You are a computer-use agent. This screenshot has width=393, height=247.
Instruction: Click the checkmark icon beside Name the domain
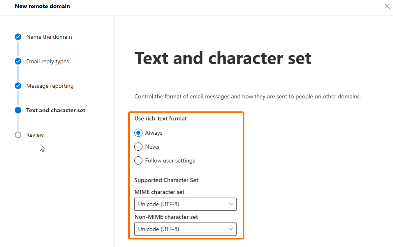pyautogui.click(x=18, y=37)
